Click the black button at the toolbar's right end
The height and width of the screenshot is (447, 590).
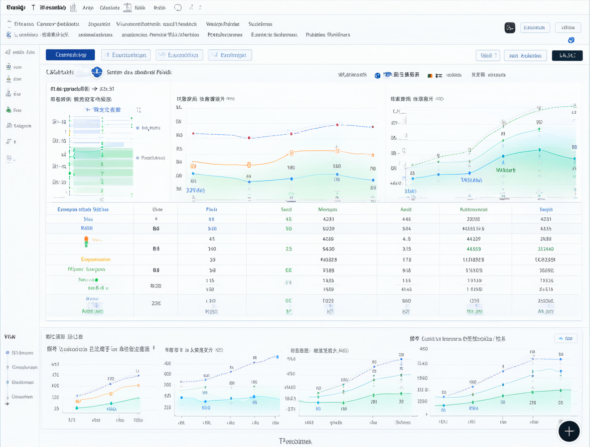tap(567, 55)
